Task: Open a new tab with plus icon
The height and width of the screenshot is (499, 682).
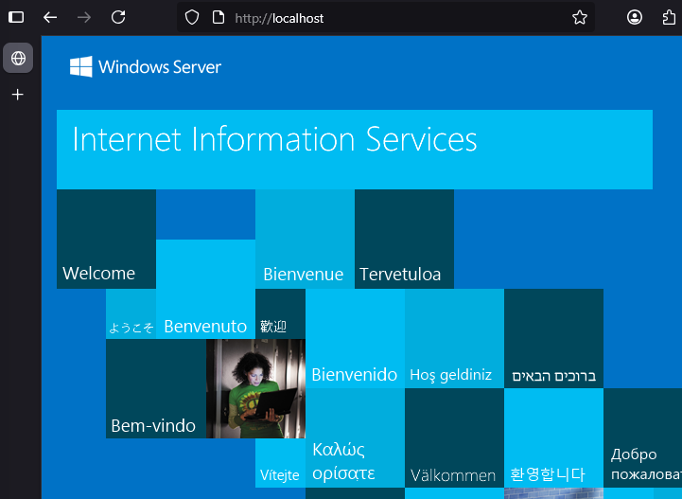Action: [17, 95]
